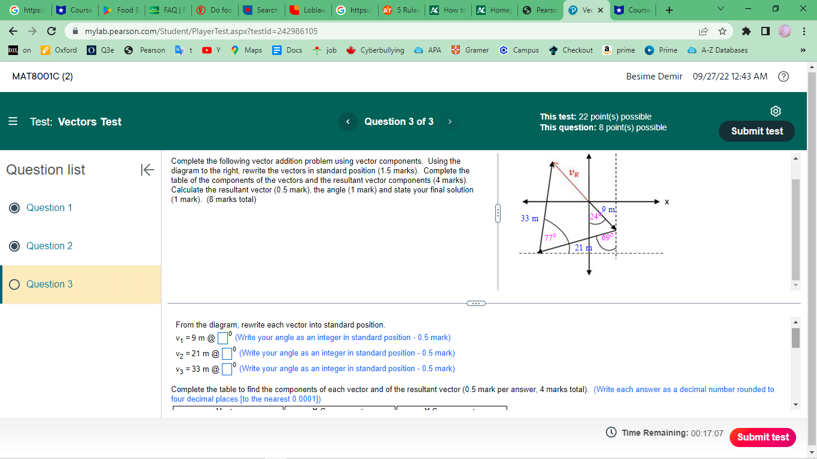Select Question 2 in the question list
Screen dimensions: 817x459
pyautogui.click(x=14, y=246)
